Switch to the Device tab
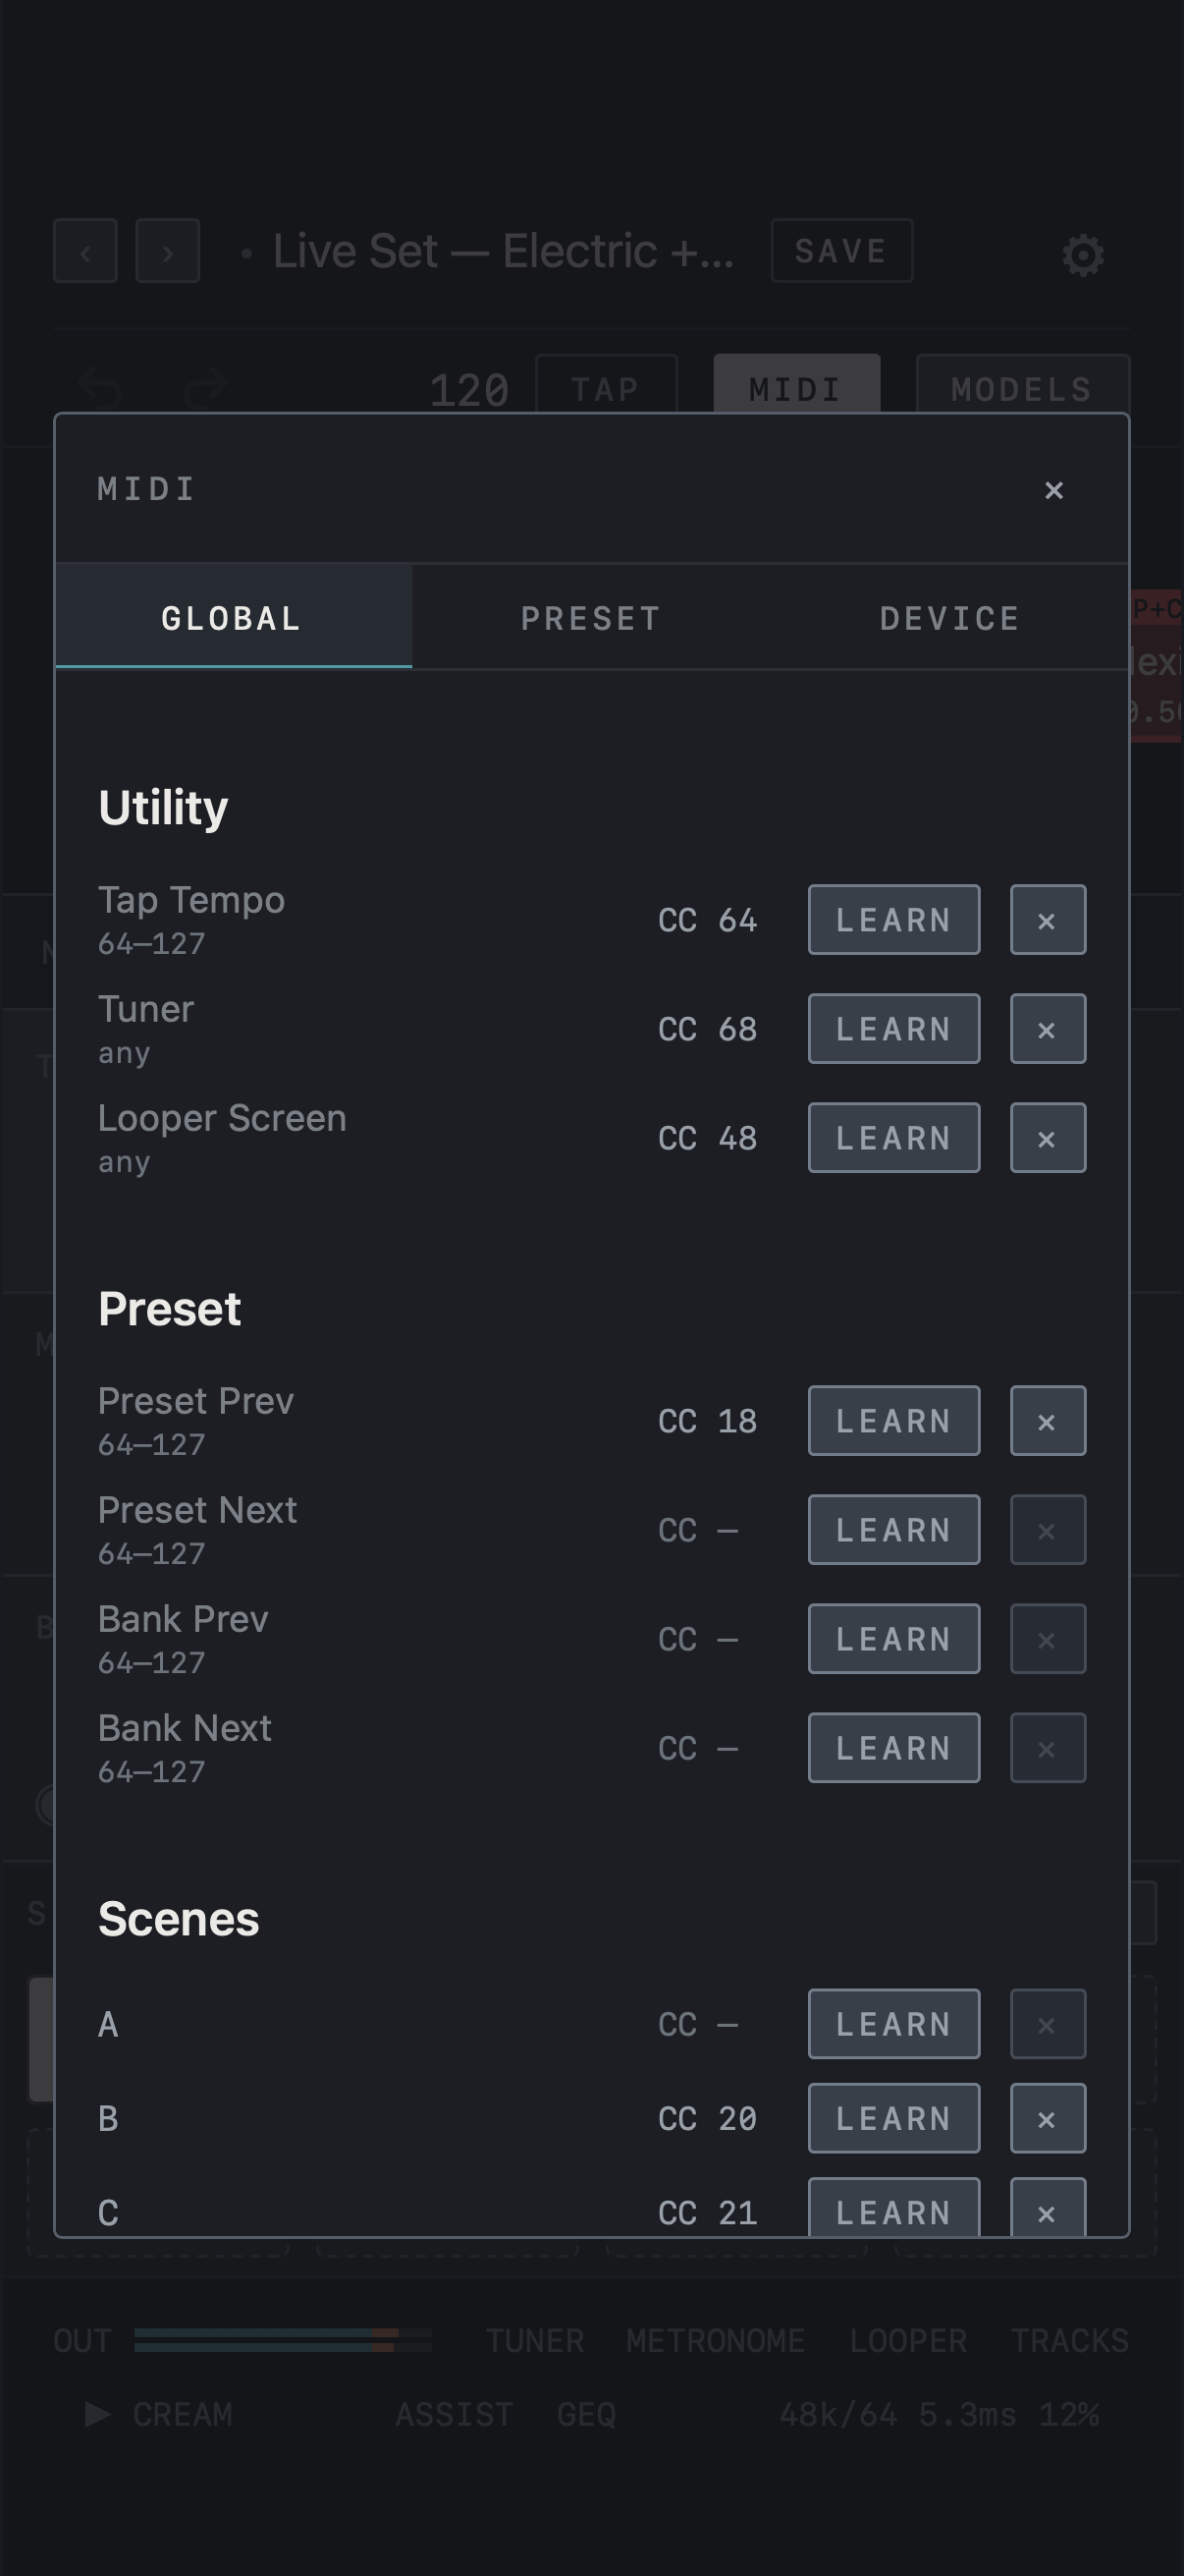 tap(949, 617)
